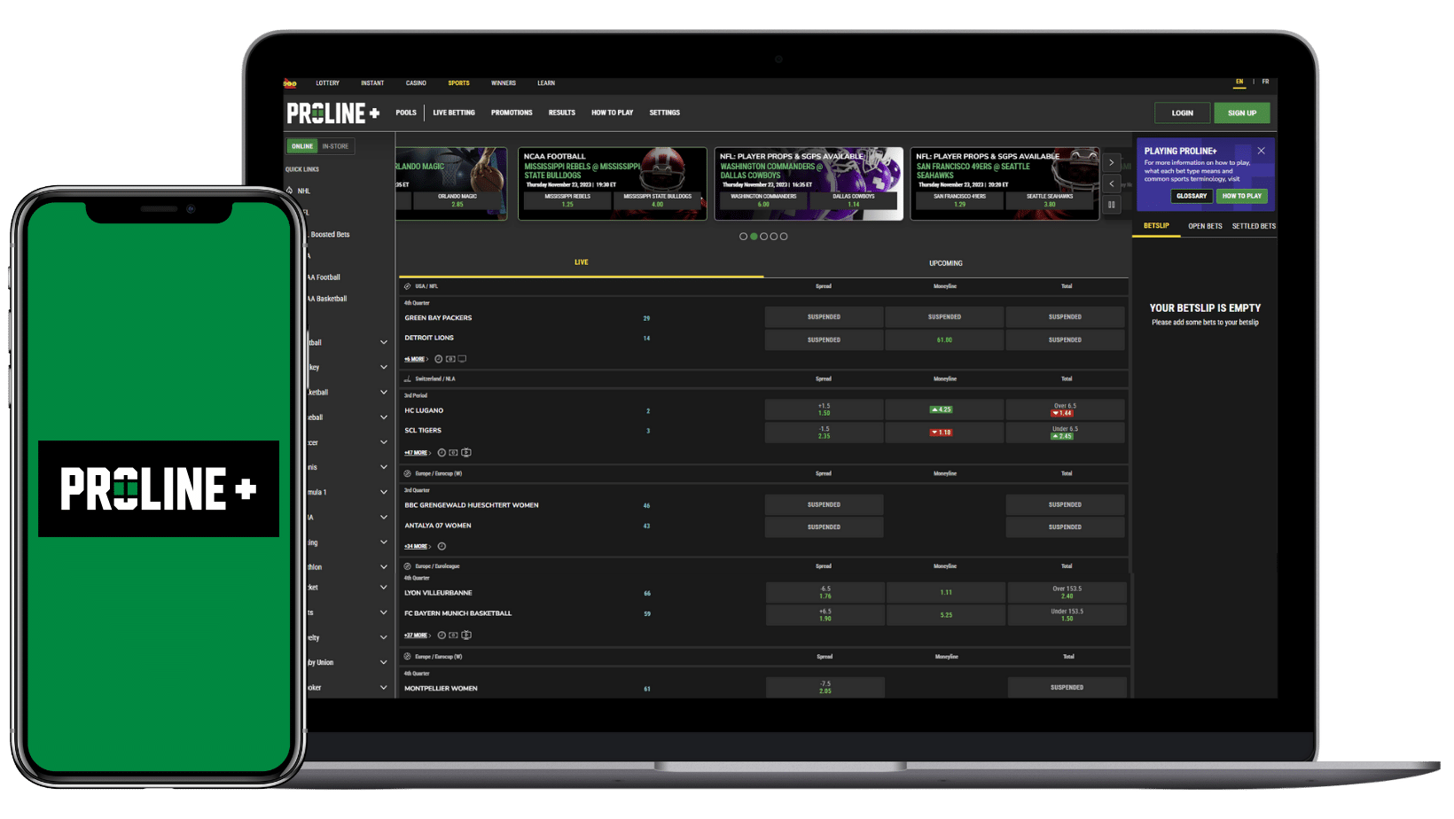
Task: Open scoreboard icon for Lugano-Tigers game
Action: tap(454, 453)
